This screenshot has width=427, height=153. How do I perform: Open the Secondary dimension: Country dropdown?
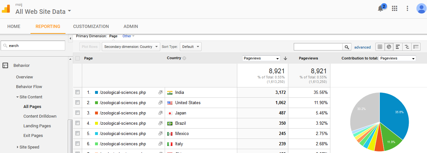pos(131,47)
